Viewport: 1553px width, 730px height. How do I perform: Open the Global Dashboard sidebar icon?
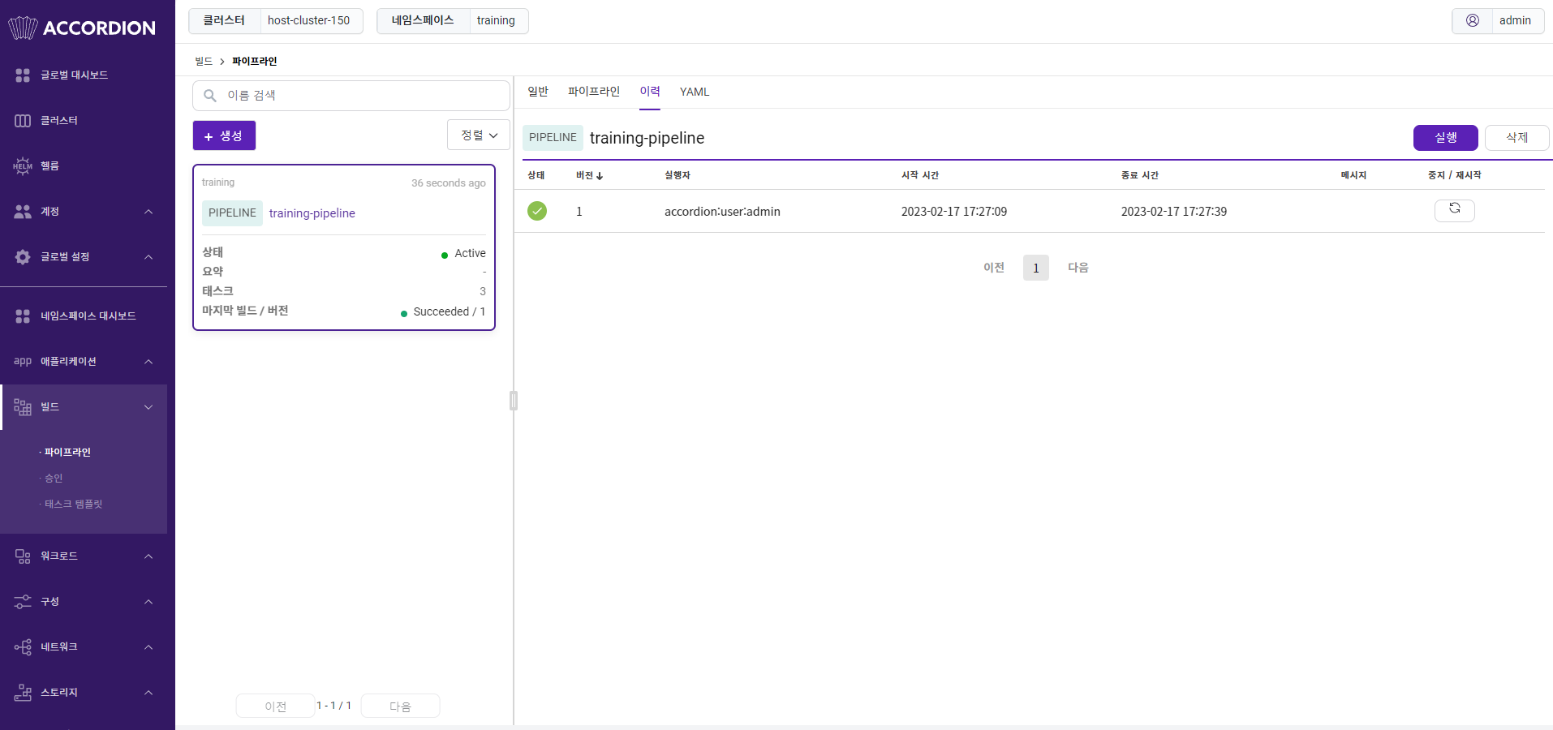tap(23, 75)
